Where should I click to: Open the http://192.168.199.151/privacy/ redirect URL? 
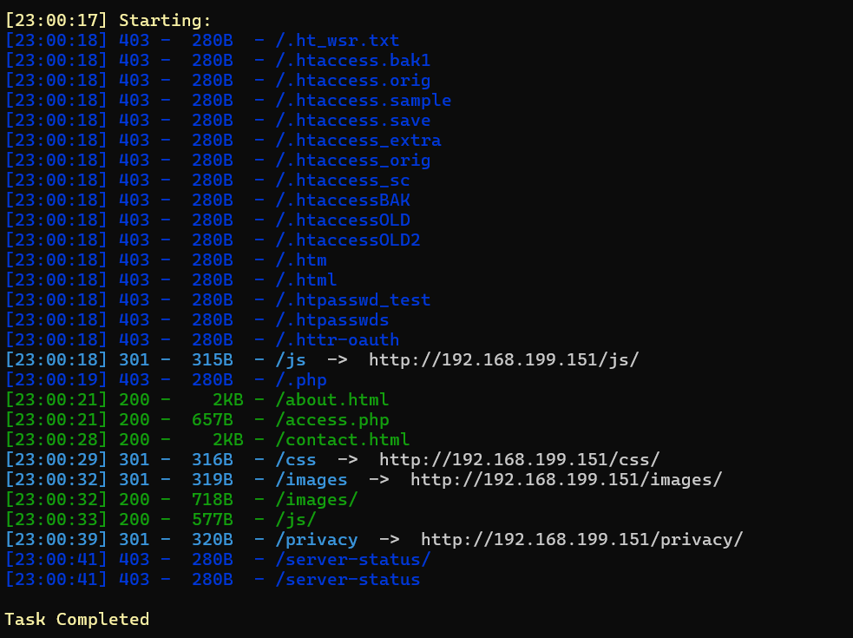[x=581, y=540]
